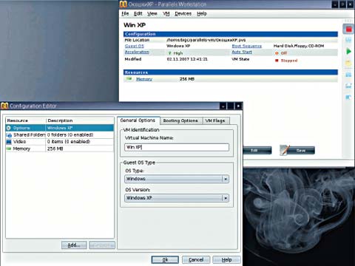Viewport: 355px width, 266px height.
Task: Click the Edit button in Parallels Workstation window
Action: point(257,150)
